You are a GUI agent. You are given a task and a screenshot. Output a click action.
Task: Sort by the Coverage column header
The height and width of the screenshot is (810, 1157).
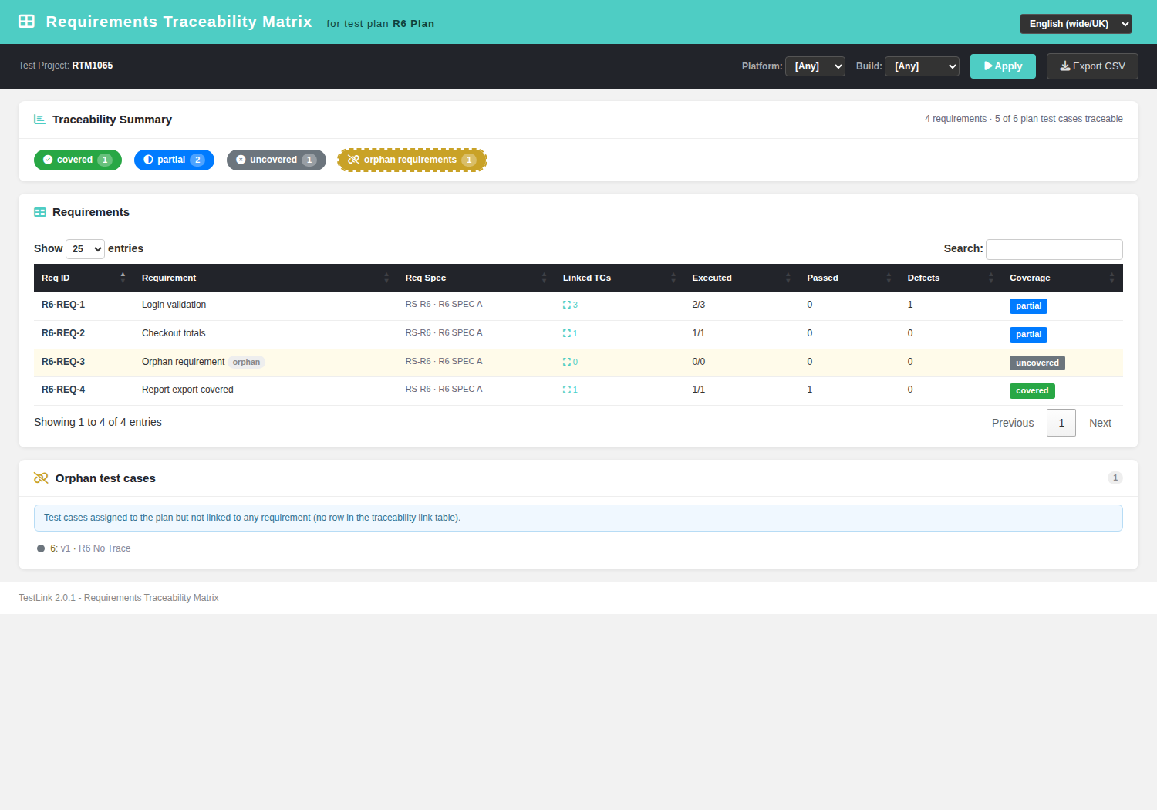pos(1062,278)
